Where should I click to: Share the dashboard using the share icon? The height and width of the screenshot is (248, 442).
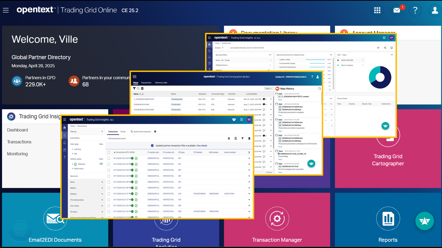coord(385,48)
